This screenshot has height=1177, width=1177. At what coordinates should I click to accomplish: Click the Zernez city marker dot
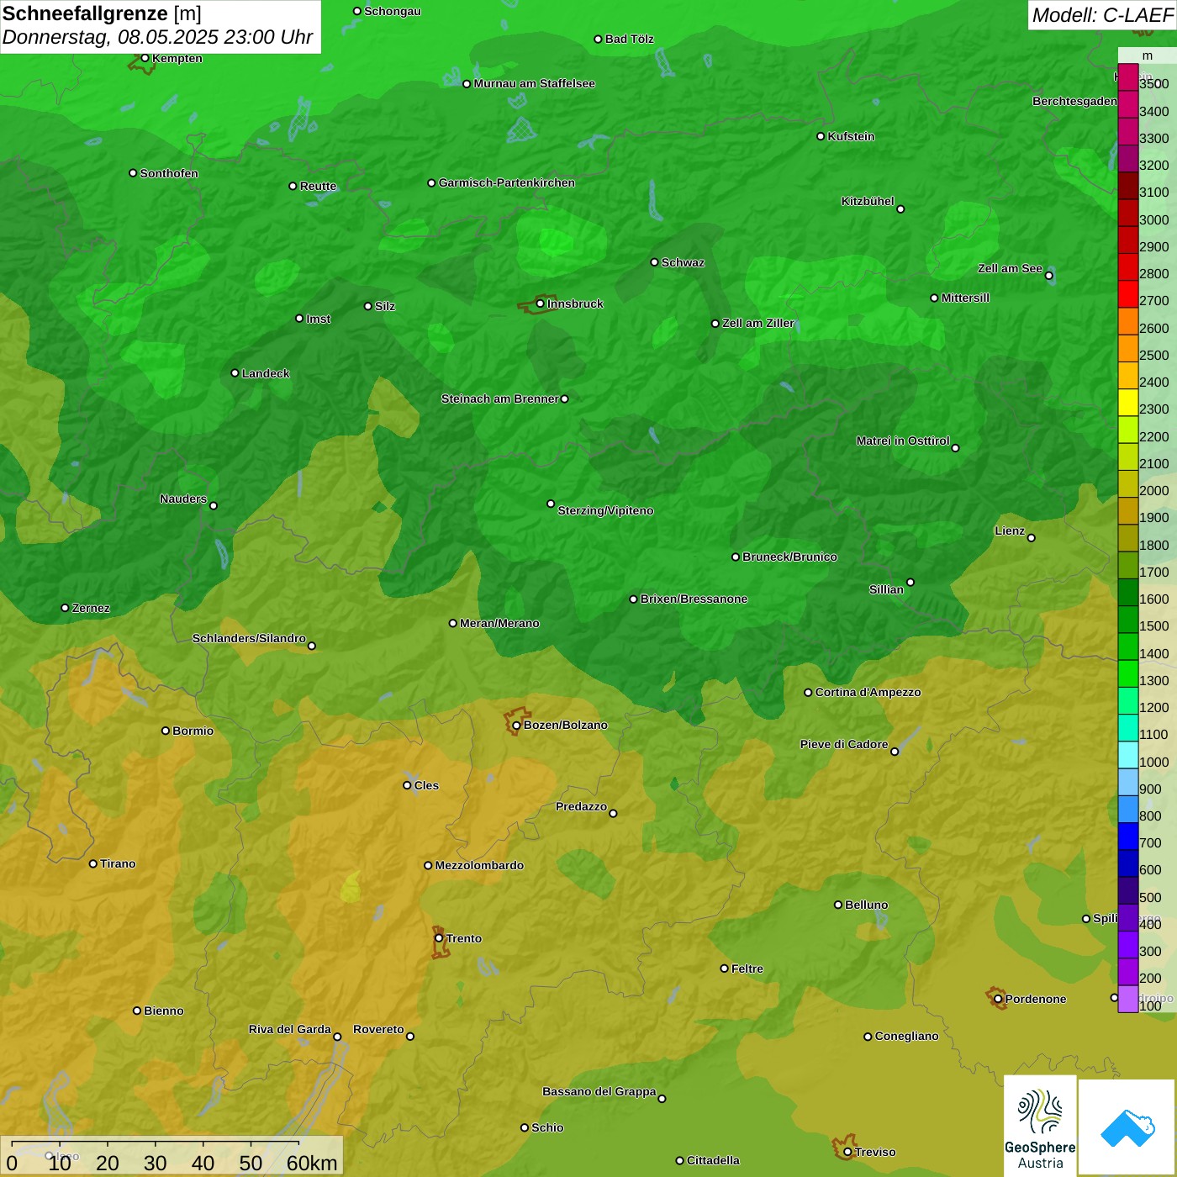coord(65,608)
